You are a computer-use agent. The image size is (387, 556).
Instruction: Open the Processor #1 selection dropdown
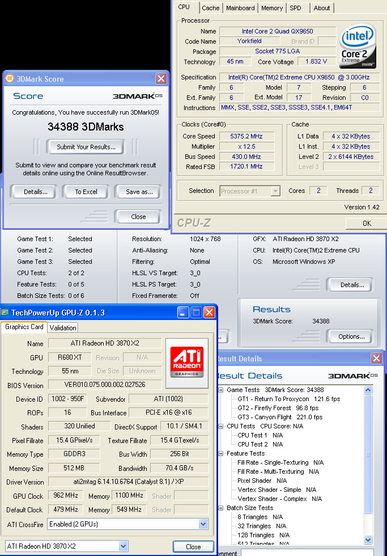click(x=275, y=191)
